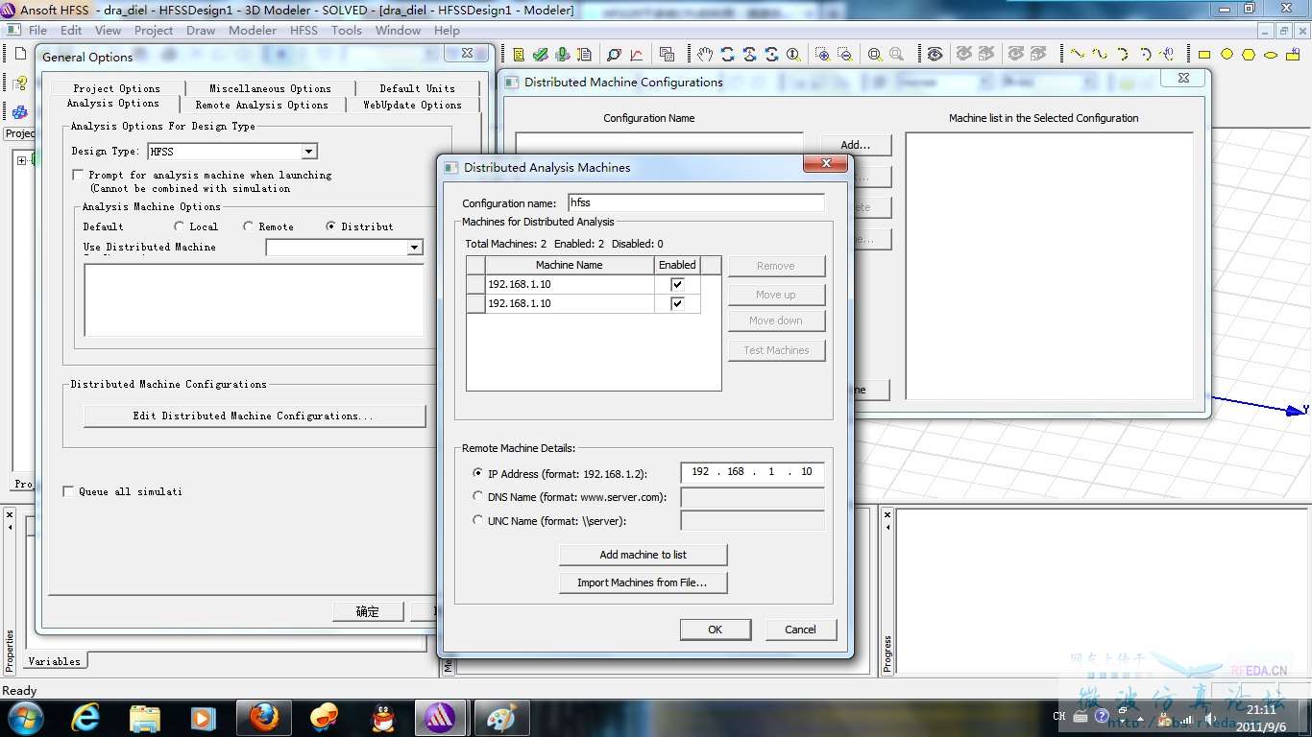Switch to Remote Analysis Options tab
This screenshot has width=1312, height=737.
(261, 105)
